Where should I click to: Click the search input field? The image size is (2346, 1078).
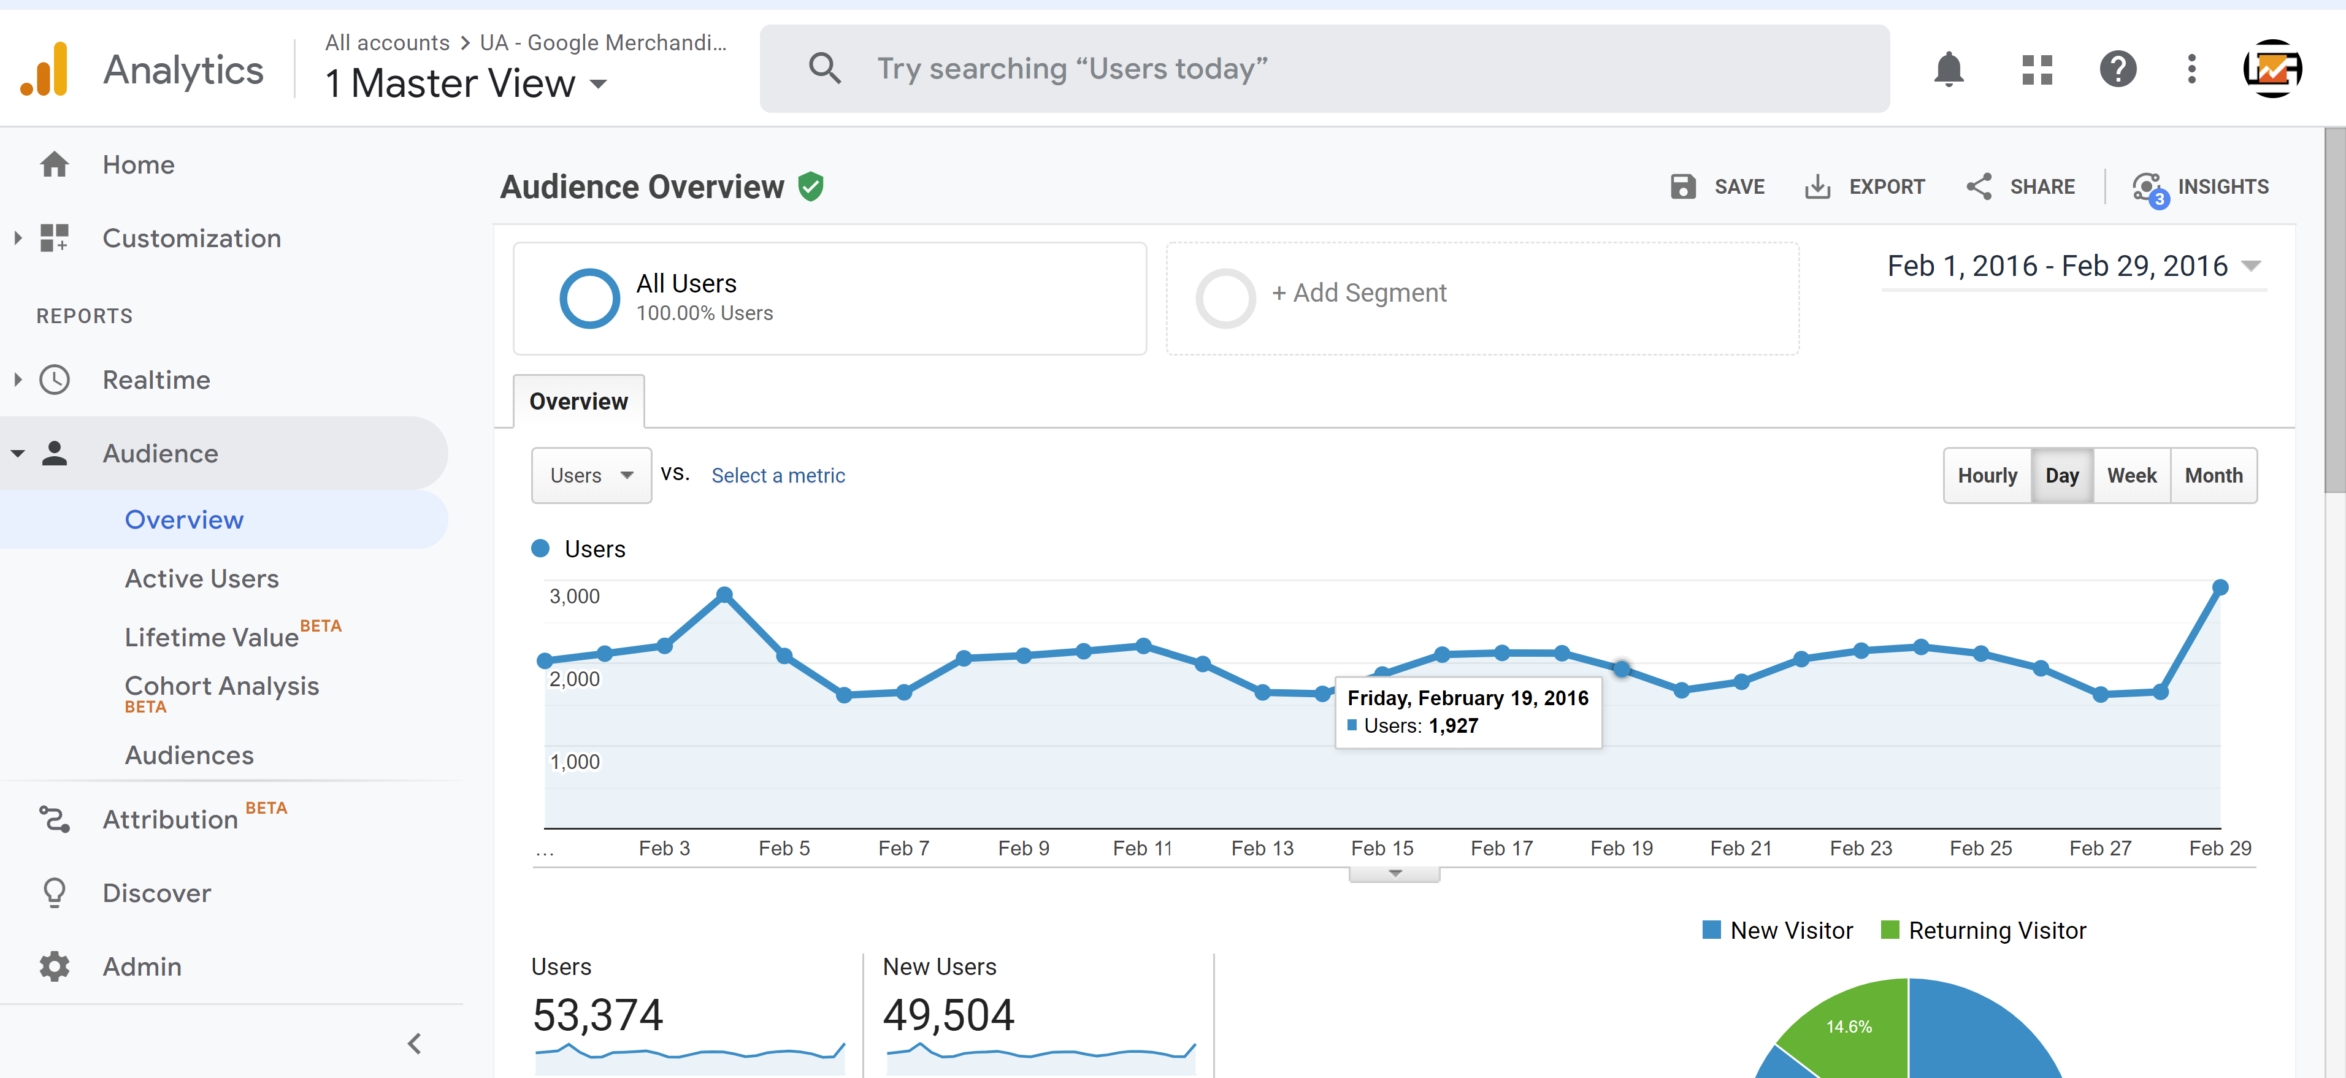1324,69
